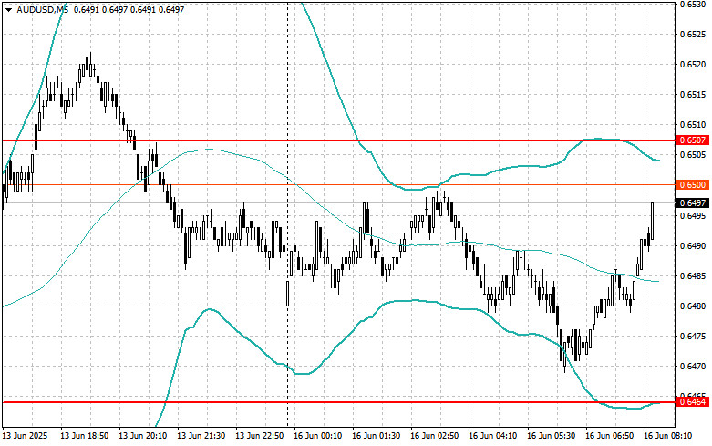Click the 0.6505 price scale label
This screenshot has height=446, width=712.
click(694, 155)
